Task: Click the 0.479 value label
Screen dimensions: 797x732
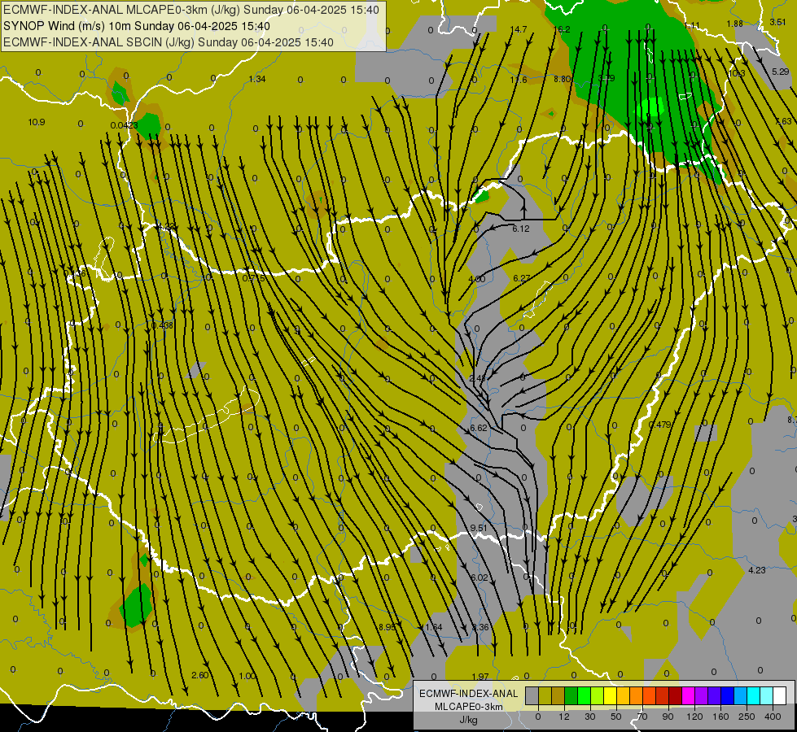Action: [660, 425]
